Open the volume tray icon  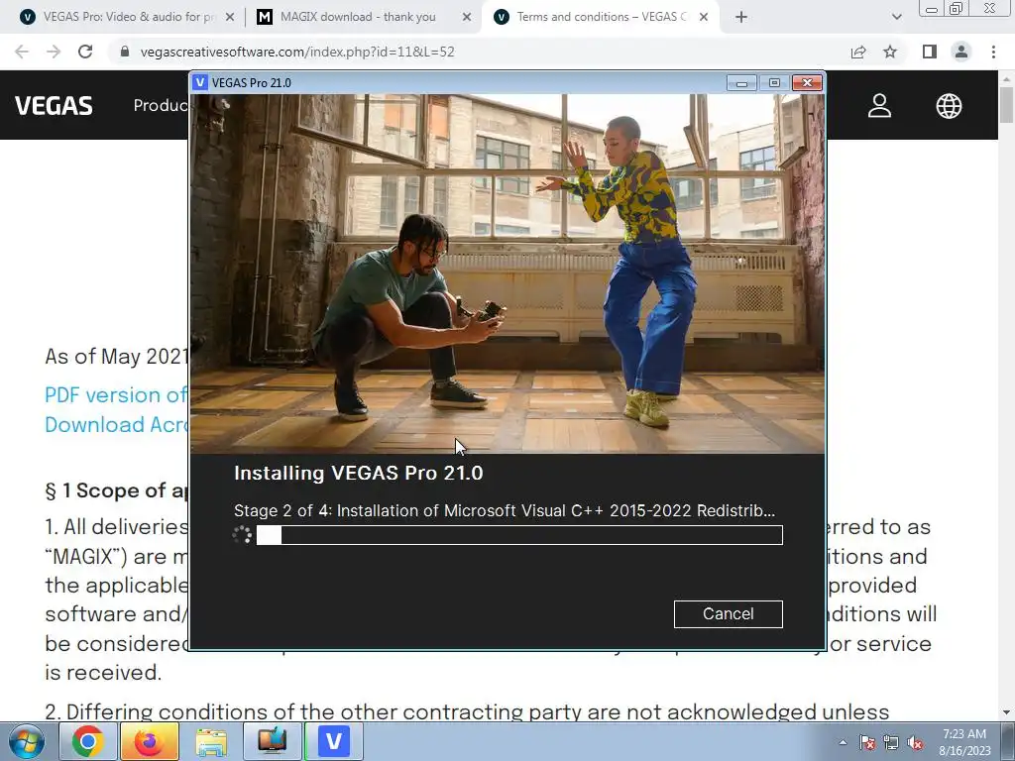tap(915, 743)
